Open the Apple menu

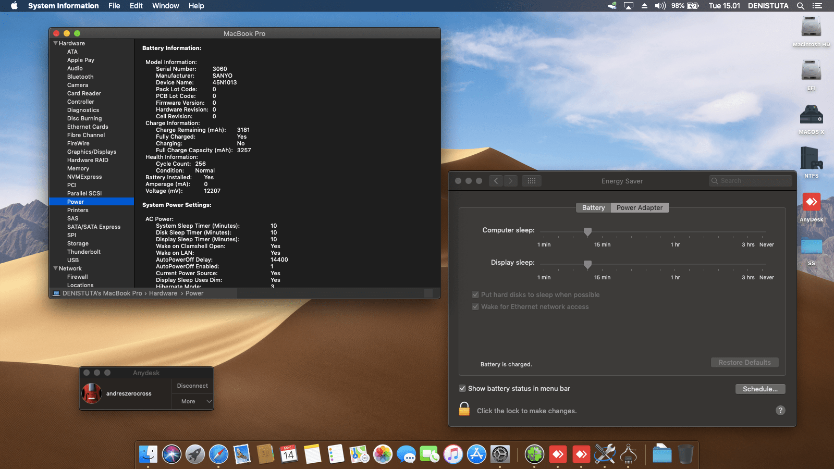coord(14,6)
